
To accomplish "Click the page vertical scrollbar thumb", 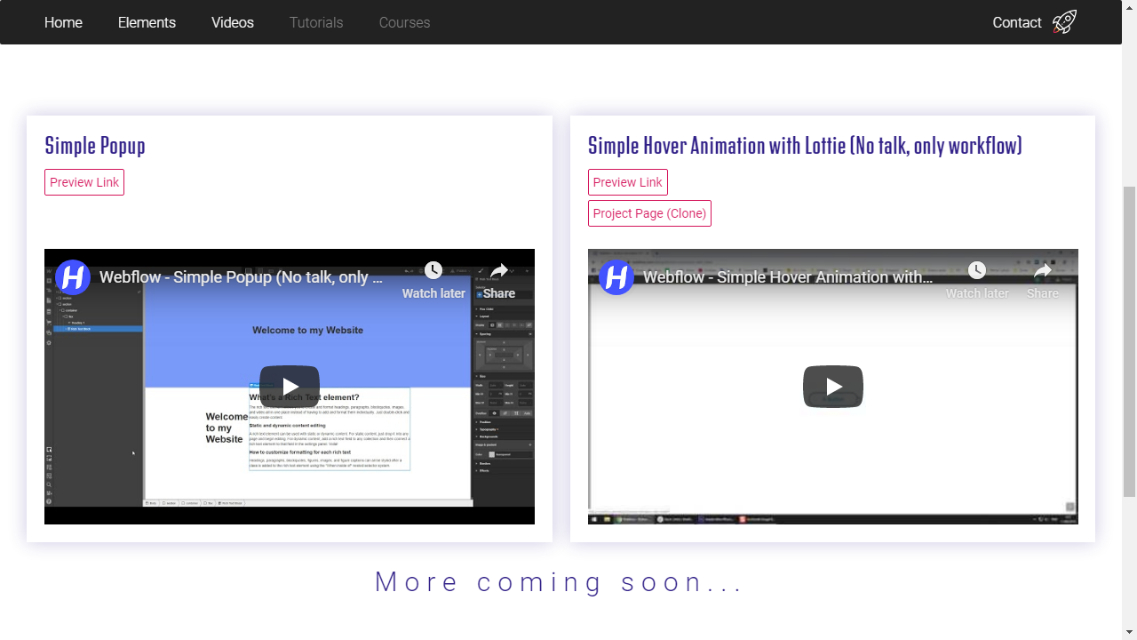I will [x=1130, y=342].
